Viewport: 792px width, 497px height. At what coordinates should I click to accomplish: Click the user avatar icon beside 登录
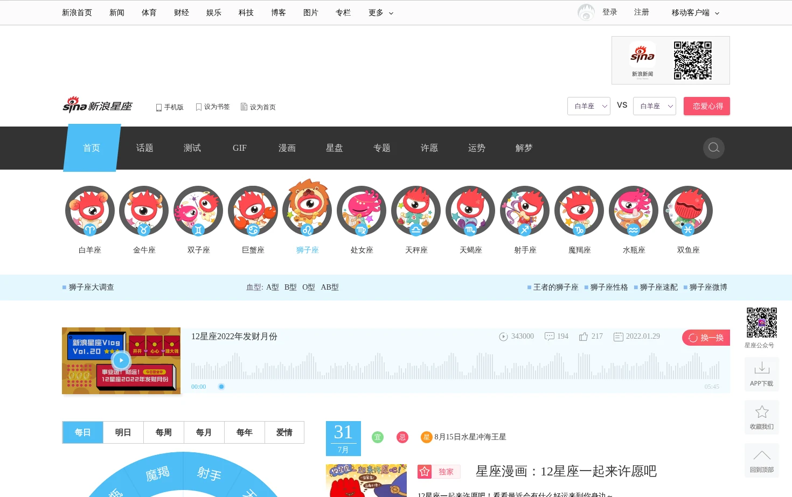pyautogui.click(x=586, y=12)
